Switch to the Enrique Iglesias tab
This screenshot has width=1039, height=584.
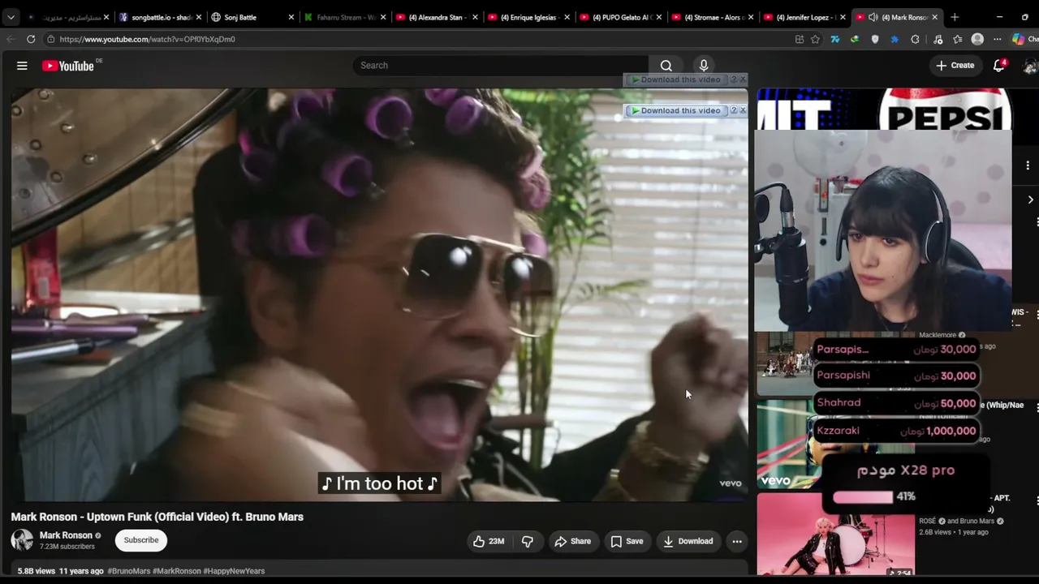point(528,17)
